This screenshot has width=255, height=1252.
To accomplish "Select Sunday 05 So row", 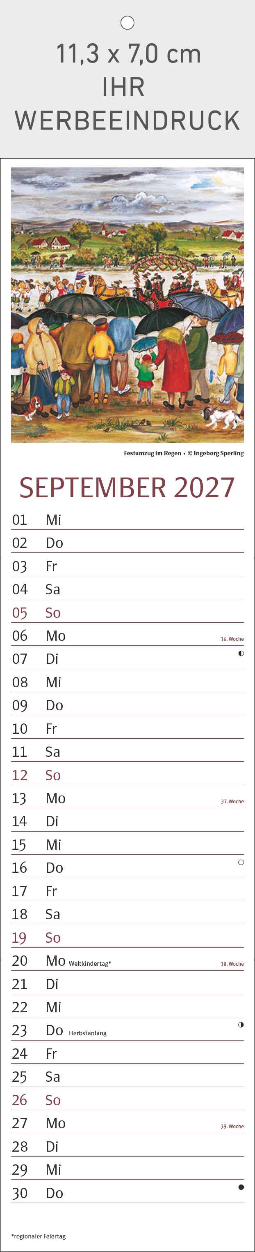I will click(x=127, y=612).
